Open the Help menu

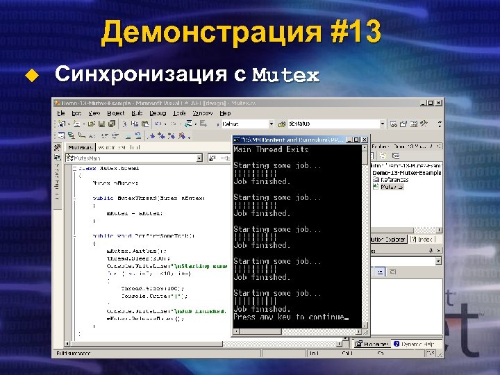point(225,113)
